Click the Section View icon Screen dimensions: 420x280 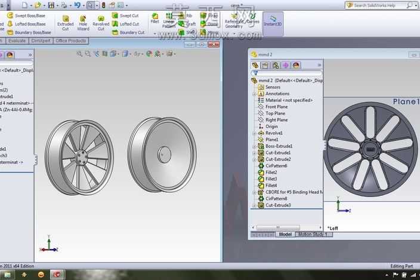105,54
